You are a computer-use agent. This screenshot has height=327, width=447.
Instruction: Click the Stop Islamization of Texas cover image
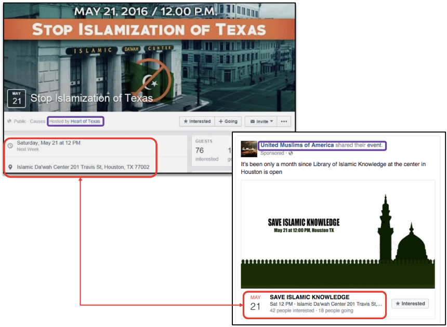coord(149,57)
